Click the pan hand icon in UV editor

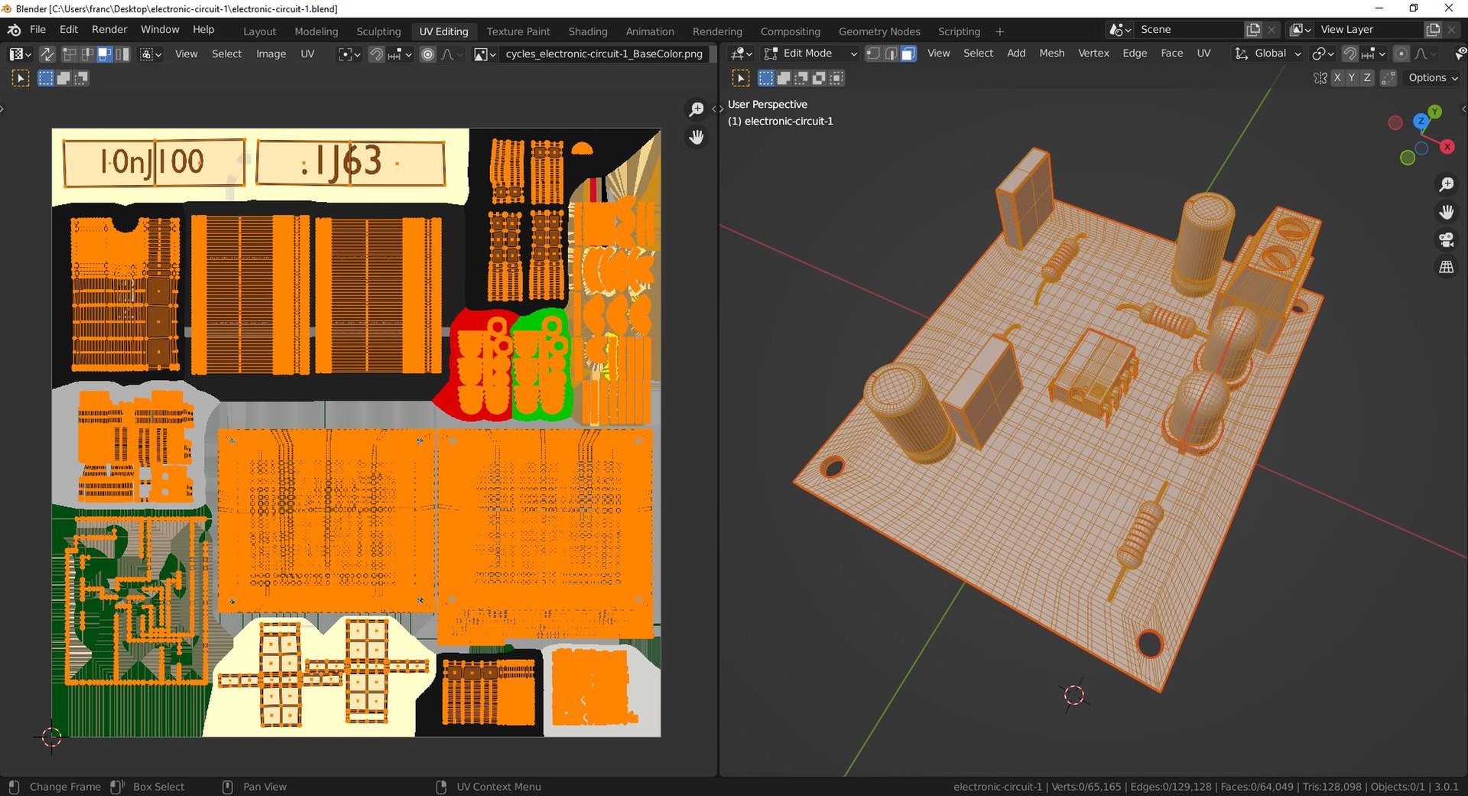point(696,138)
